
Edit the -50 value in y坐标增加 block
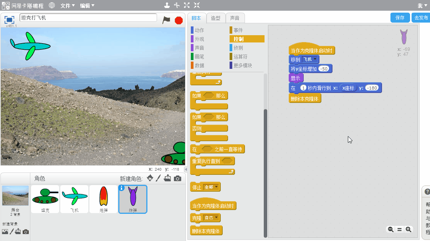tap(324, 69)
